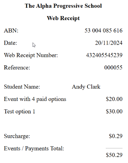Click Event with 4 paid options
Viewport: 128px width, 163px height.
click(35, 99)
